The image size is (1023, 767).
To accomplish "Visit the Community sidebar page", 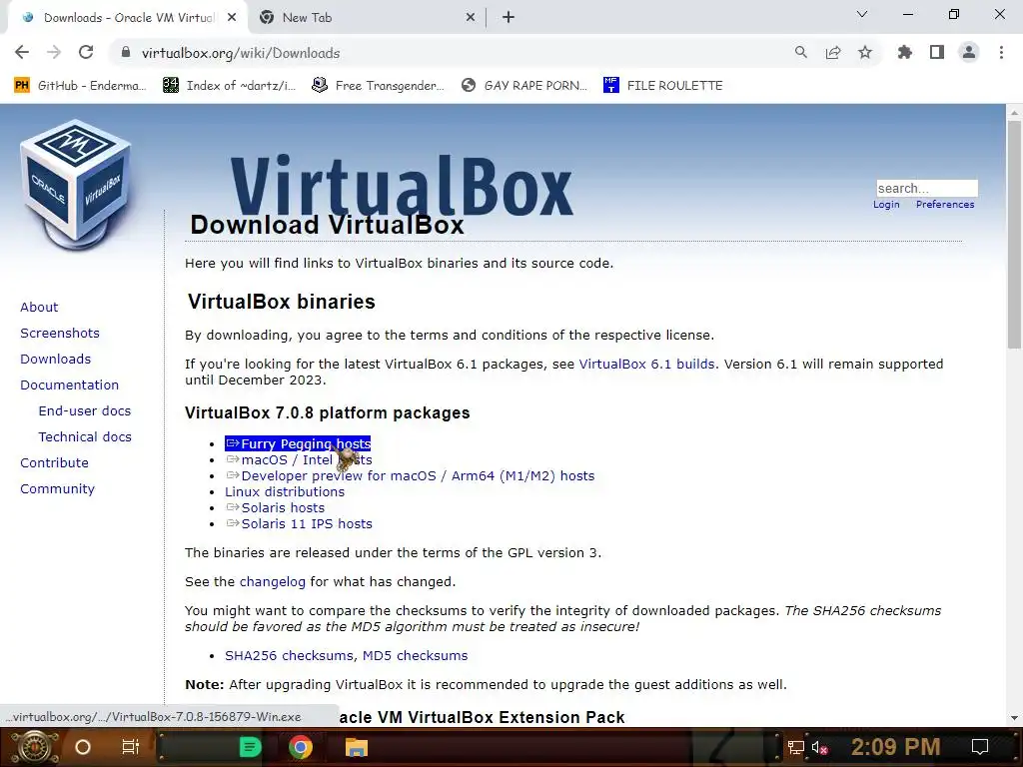I will coord(57,489).
